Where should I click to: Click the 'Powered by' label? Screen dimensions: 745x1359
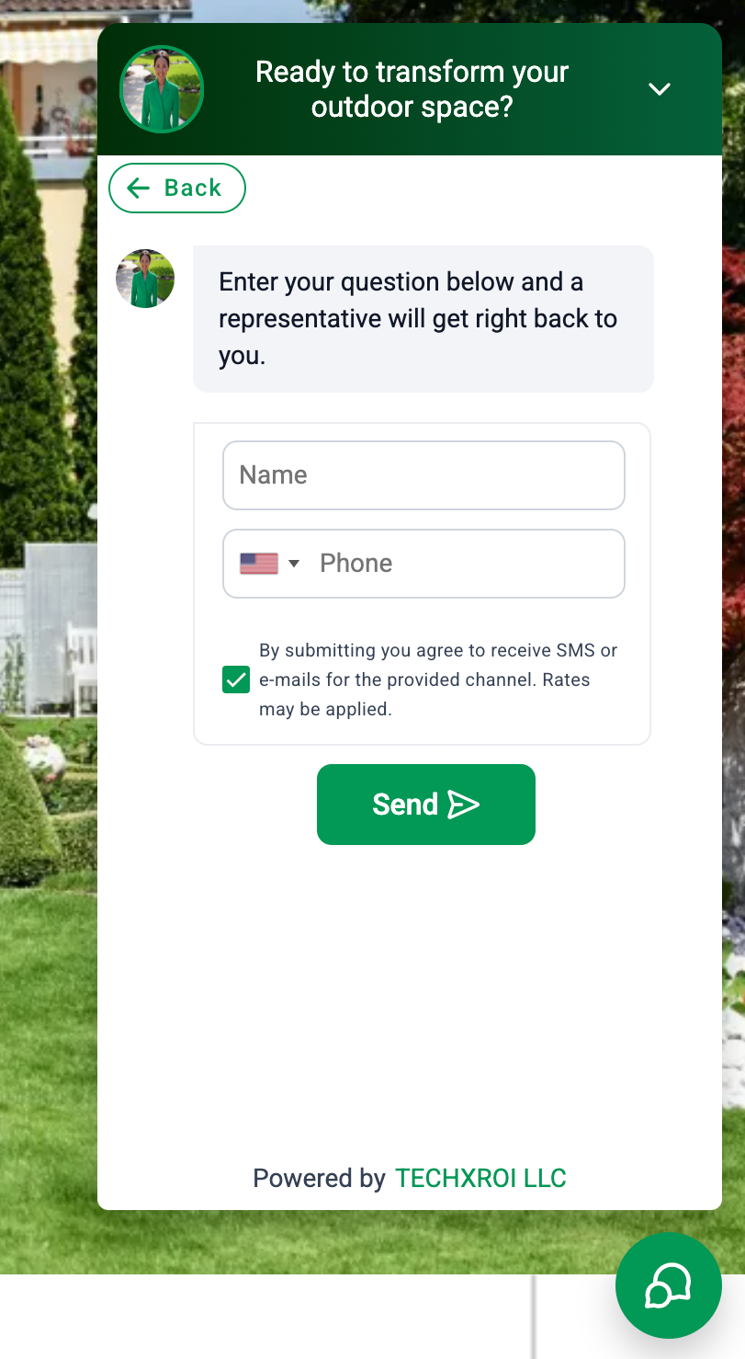click(319, 1179)
